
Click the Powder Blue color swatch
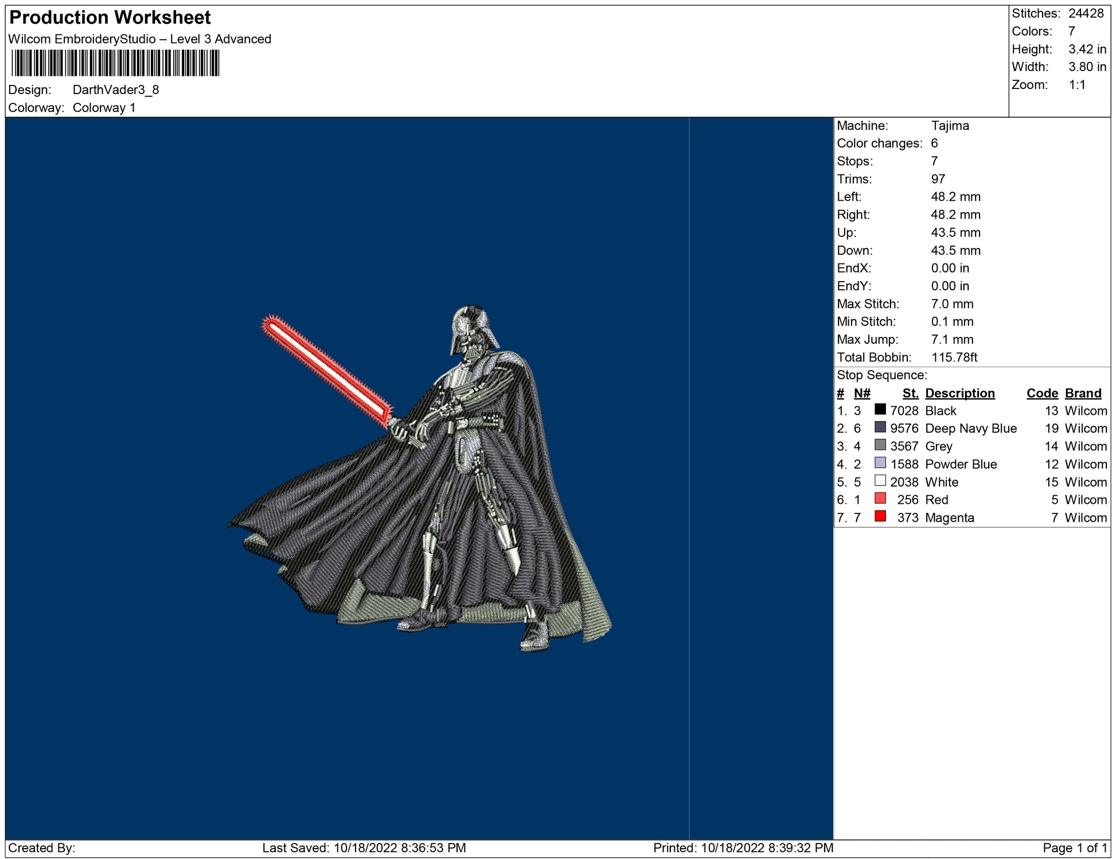click(x=880, y=463)
